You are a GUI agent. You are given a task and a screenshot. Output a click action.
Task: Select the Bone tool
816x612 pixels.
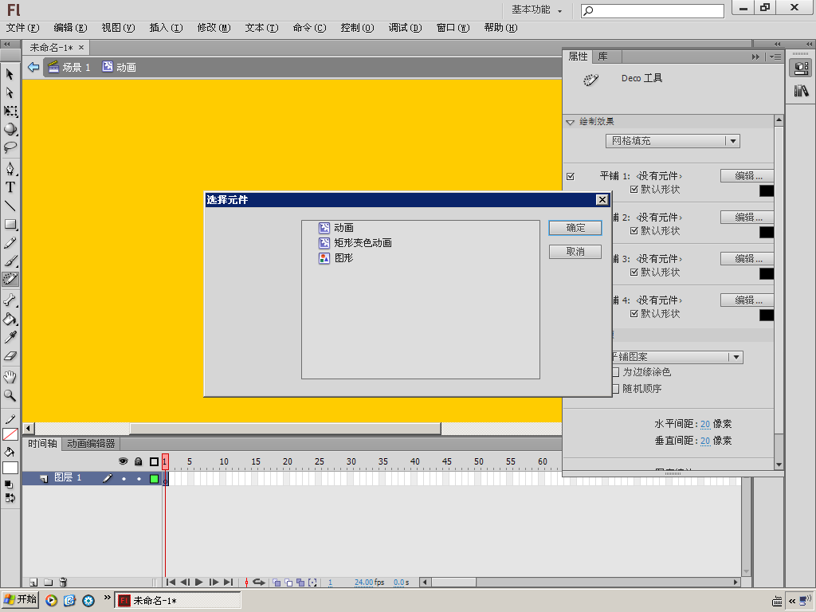[10, 300]
